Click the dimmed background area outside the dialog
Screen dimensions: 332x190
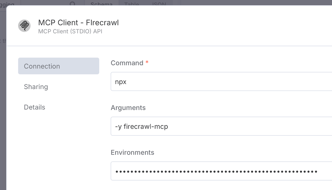[3, 97]
